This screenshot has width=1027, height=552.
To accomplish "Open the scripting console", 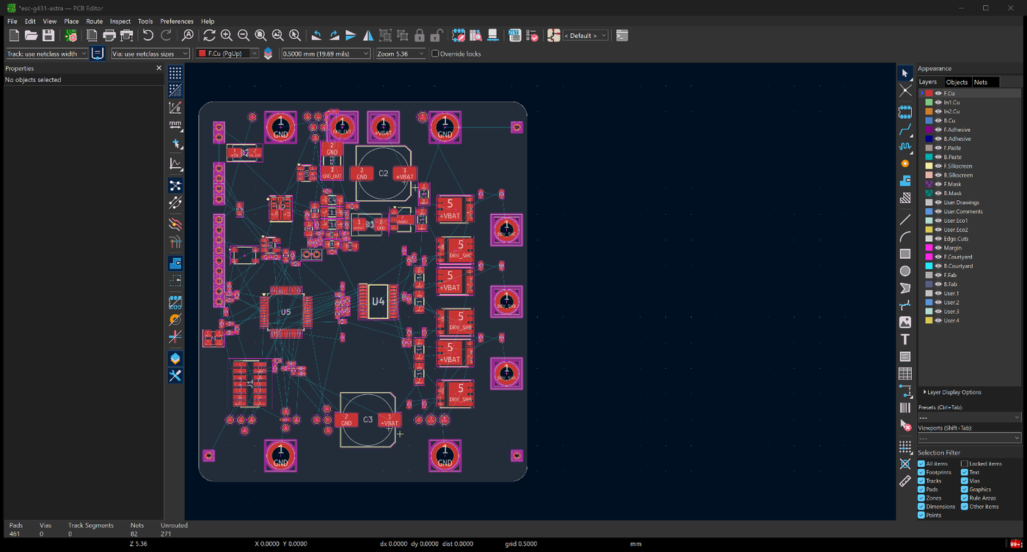I will (x=622, y=35).
